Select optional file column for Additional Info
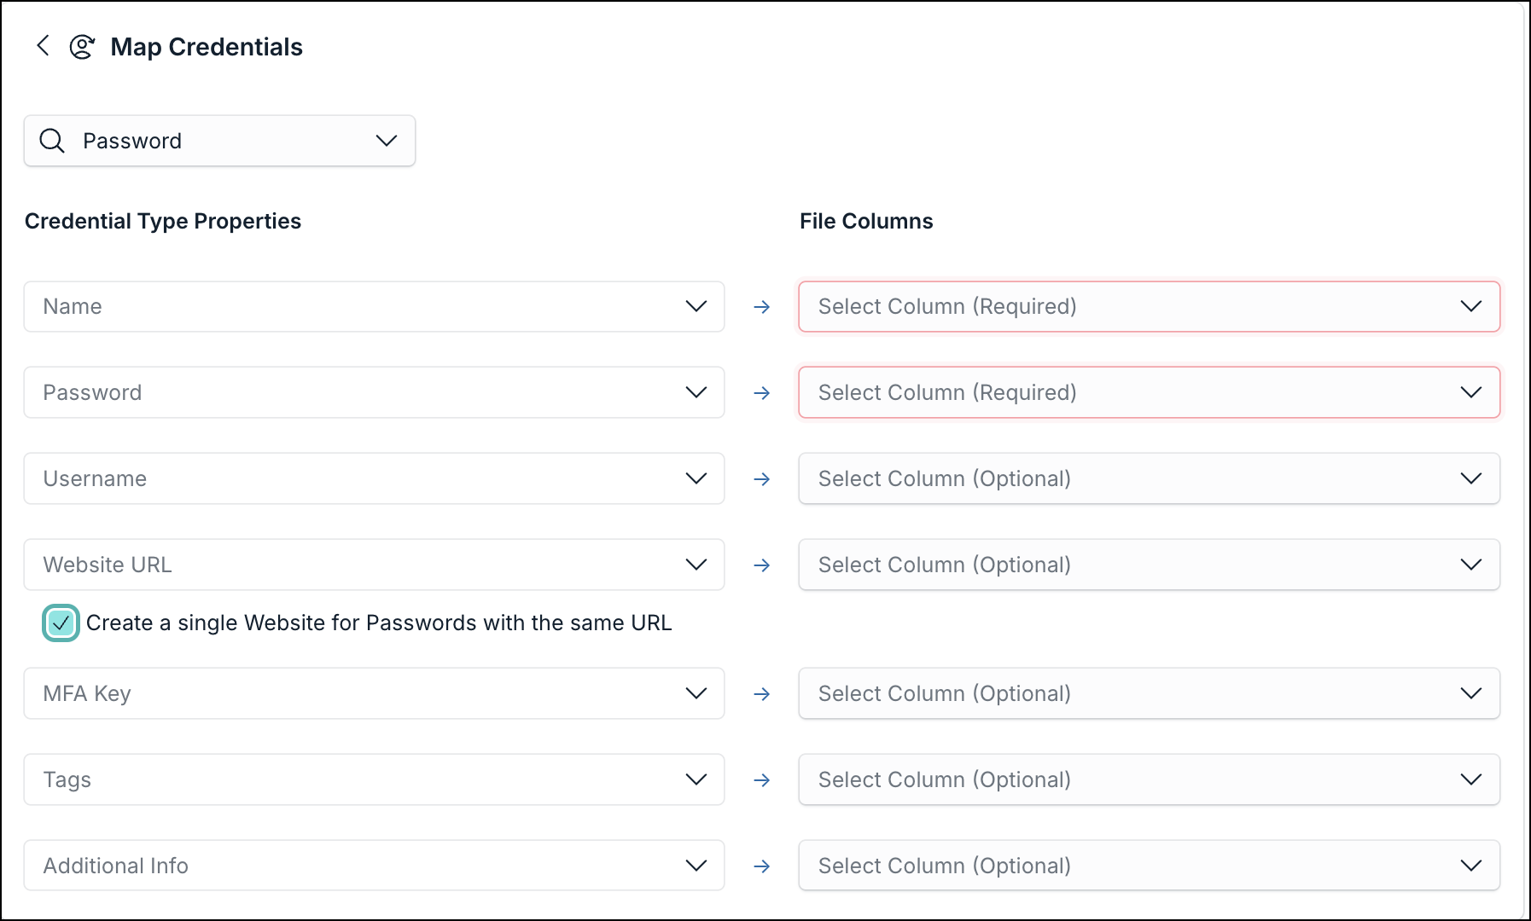Screen dimensions: 1531x921 point(1149,866)
